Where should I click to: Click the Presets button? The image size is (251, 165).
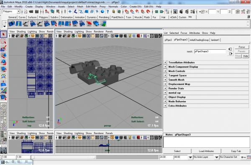pos(242,51)
